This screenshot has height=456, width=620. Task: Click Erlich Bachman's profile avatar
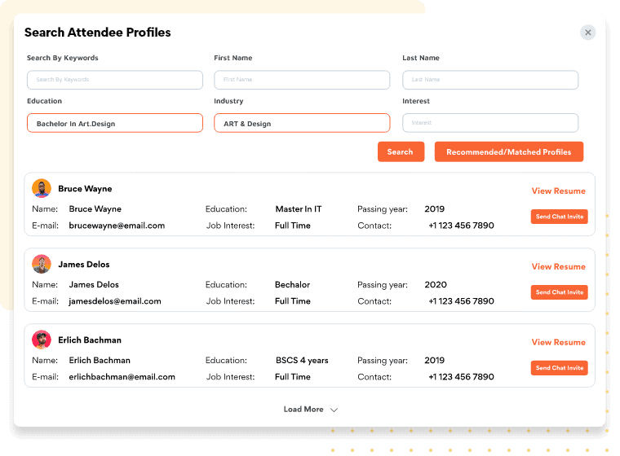42,340
